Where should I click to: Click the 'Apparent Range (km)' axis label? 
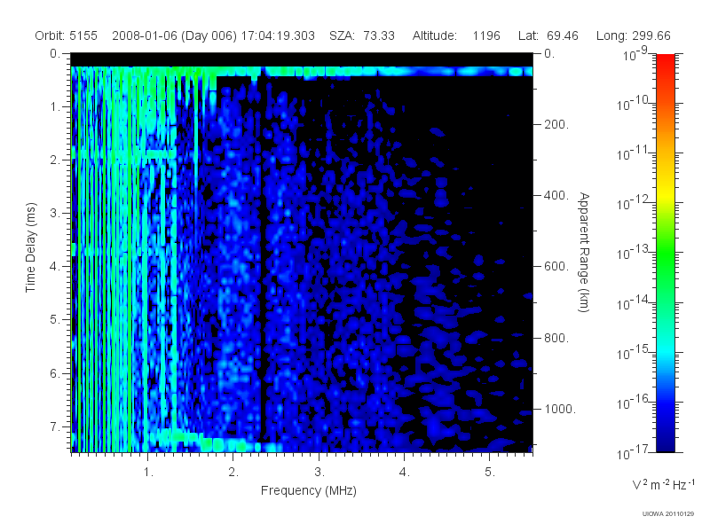pyautogui.click(x=584, y=252)
